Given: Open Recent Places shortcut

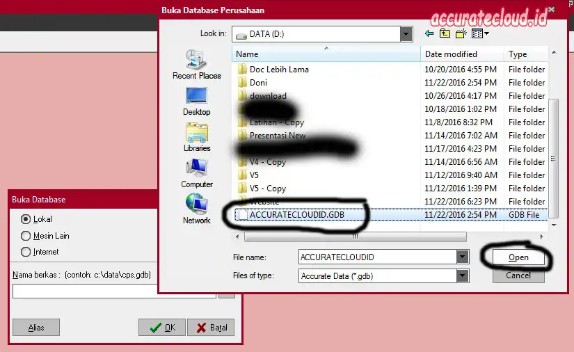Looking at the screenshot, I should pyautogui.click(x=197, y=65).
